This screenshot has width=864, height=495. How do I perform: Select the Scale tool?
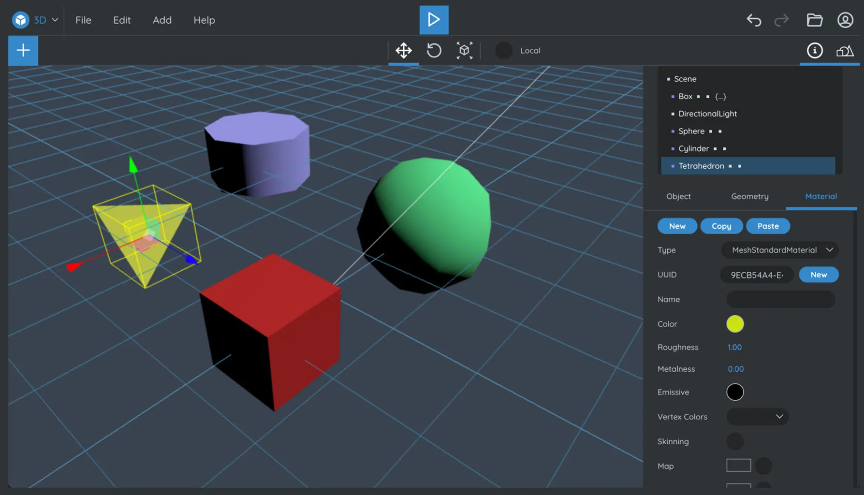tap(464, 50)
